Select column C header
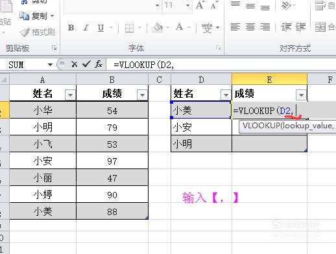 (160, 80)
